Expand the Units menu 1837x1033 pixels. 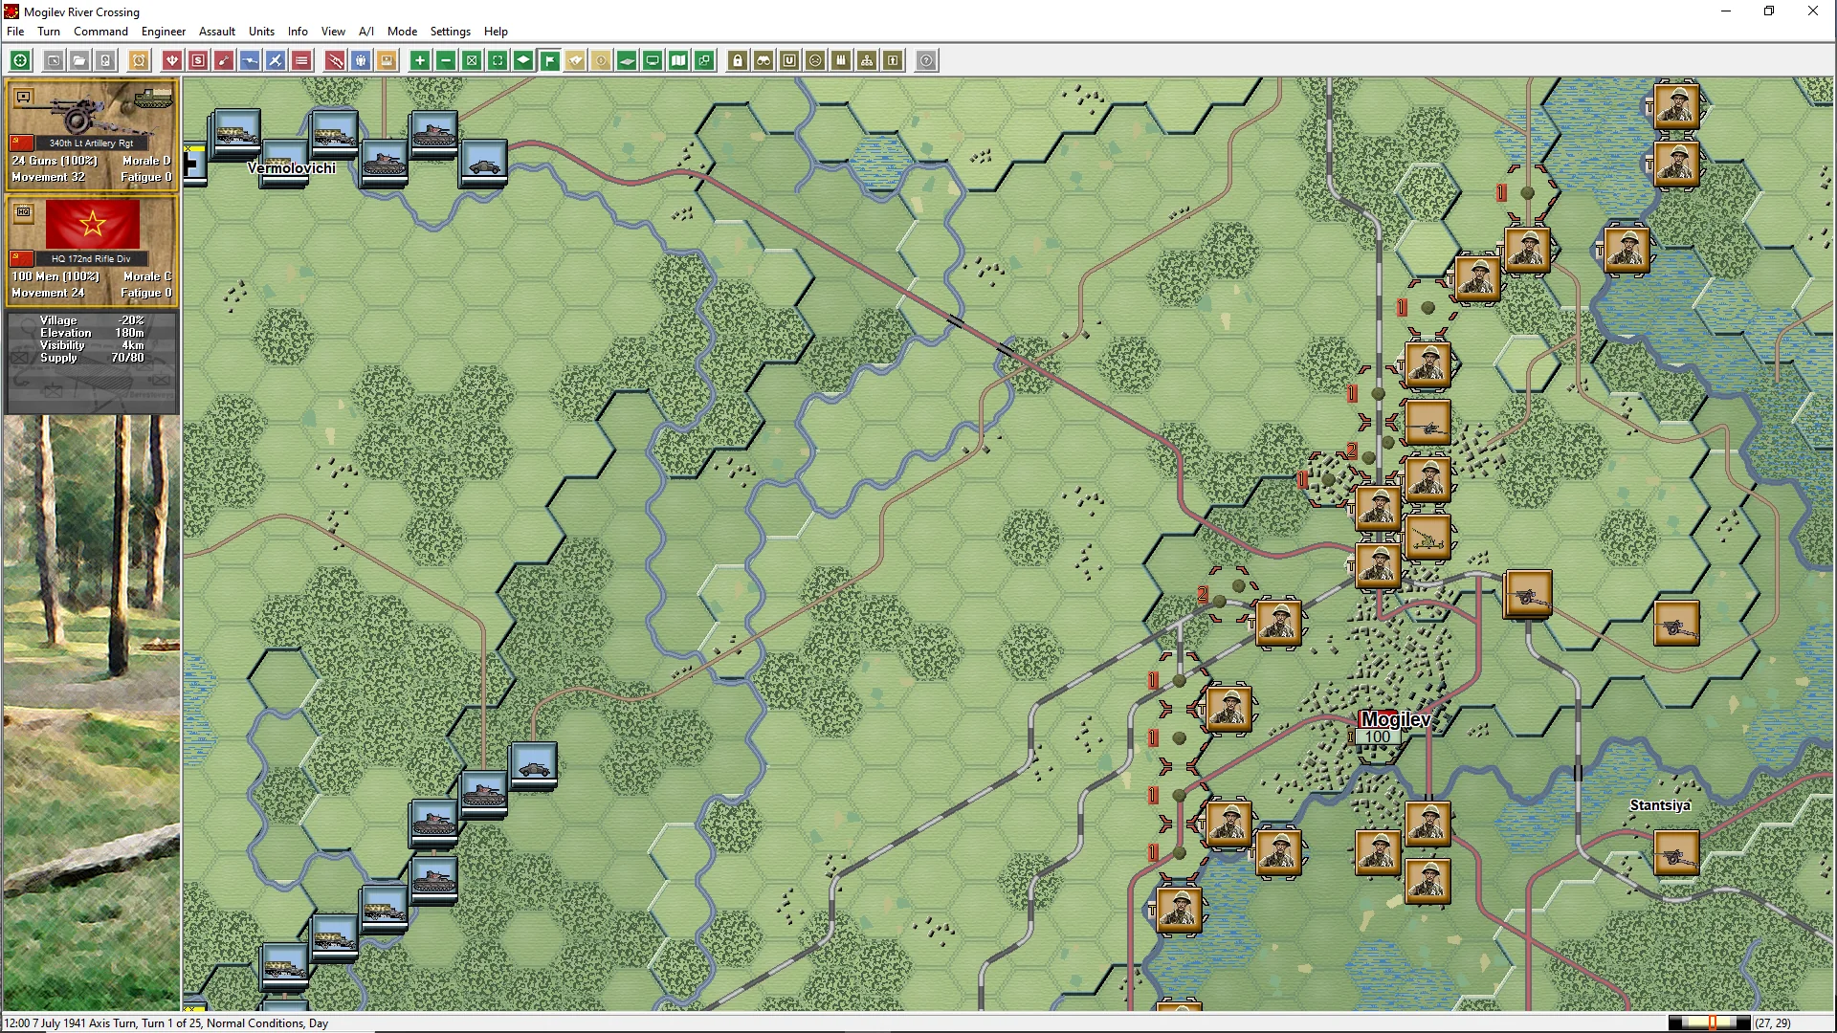[x=261, y=32]
